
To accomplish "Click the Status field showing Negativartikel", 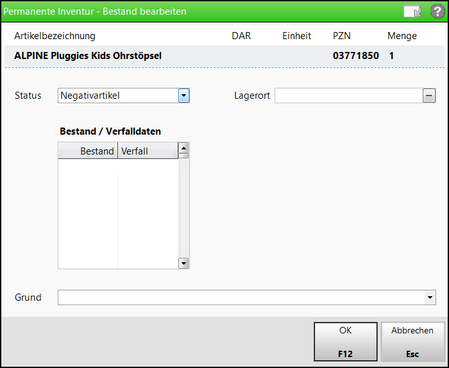I will 123,96.
